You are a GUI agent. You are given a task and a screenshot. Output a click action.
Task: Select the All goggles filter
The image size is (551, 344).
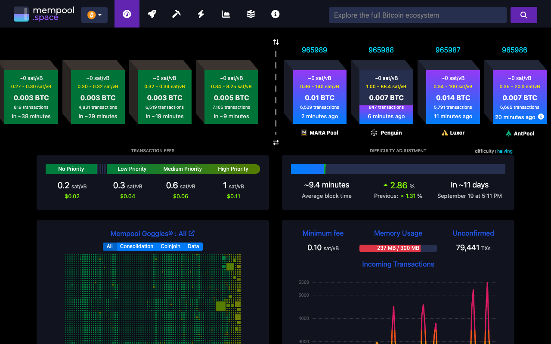[110, 246]
